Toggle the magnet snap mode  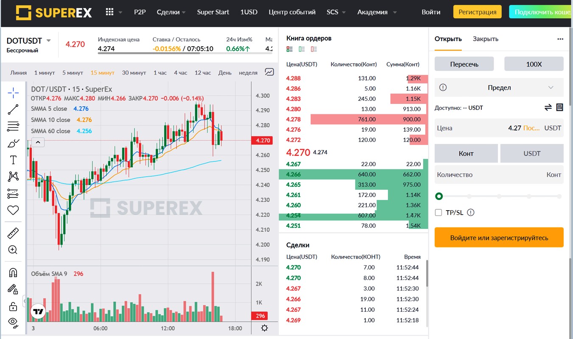pyautogui.click(x=13, y=272)
